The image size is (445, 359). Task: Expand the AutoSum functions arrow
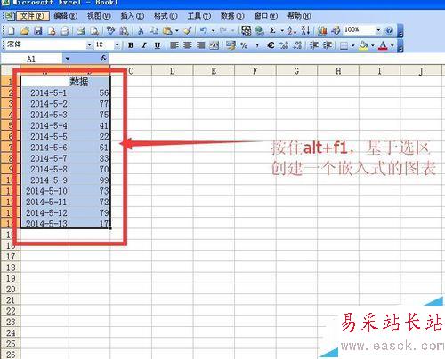282,30
